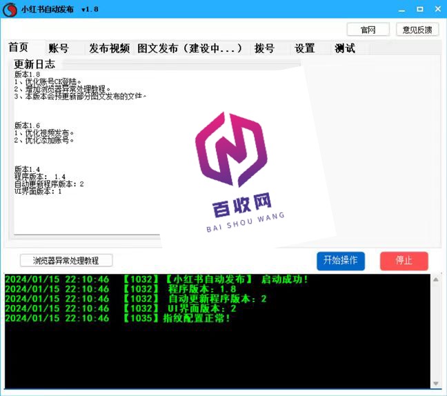Click the log console scroll-down arrow
Viewport: 447px width, 396px height.
[x=435, y=383]
